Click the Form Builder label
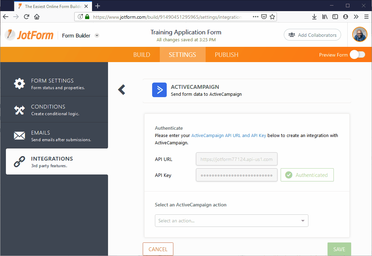Image resolution: width=372 pixels, height=256 pixels. [x=76, y=35]
